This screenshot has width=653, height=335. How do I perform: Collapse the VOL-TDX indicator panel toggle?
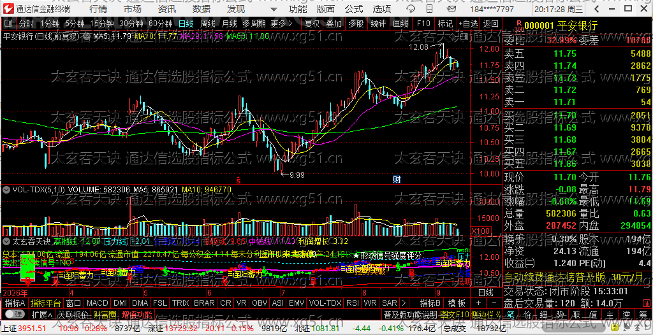click(6, 189)
